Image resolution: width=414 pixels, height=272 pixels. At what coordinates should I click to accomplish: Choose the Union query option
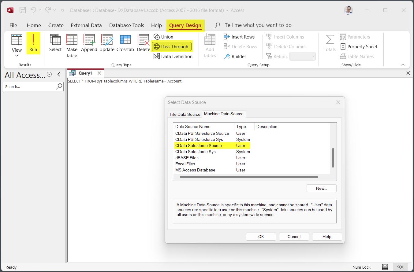pyautogui.click(x=164, y=37)
